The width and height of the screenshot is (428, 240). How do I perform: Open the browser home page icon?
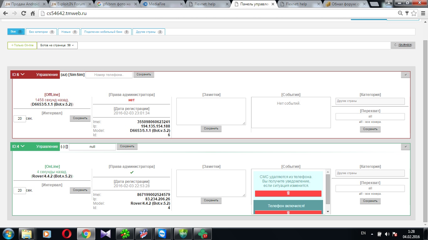coord(33,13)
